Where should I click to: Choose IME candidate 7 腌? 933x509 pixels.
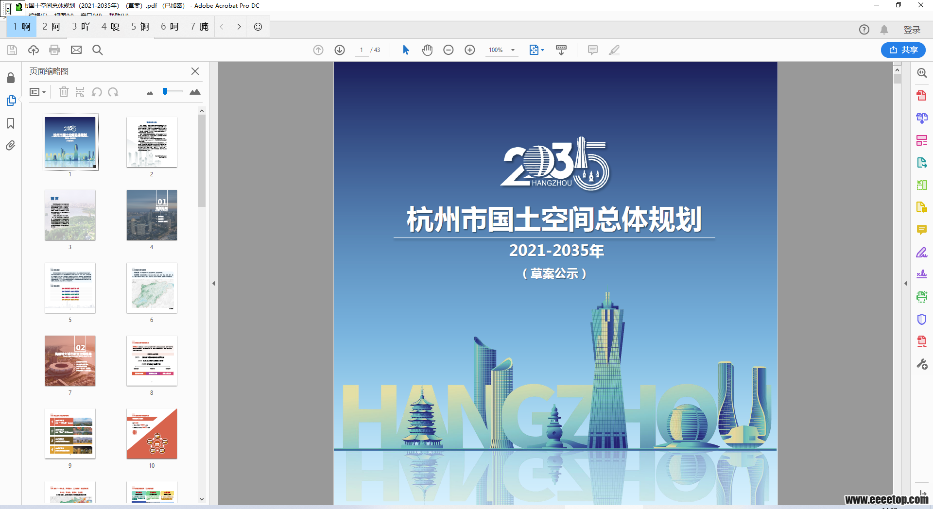point(199,27)
